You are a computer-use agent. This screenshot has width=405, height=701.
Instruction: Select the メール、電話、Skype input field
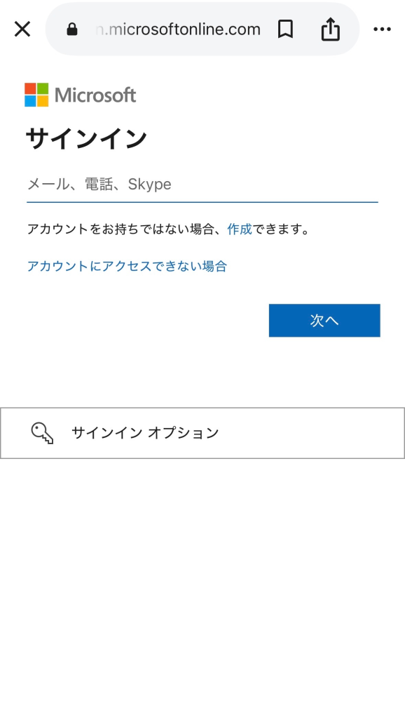click(202, 184)
